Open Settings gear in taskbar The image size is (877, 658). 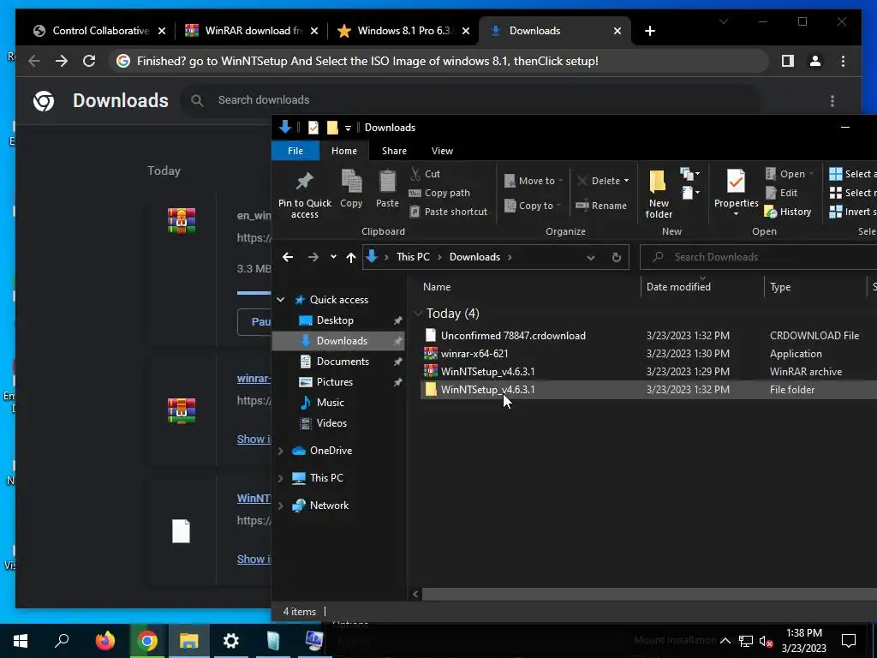pos(231,641)
